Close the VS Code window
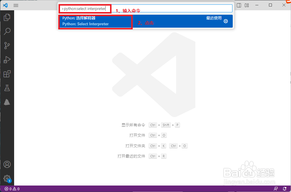 (284, 5)
